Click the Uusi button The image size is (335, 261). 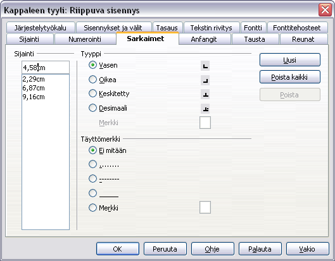pos(290,60)
